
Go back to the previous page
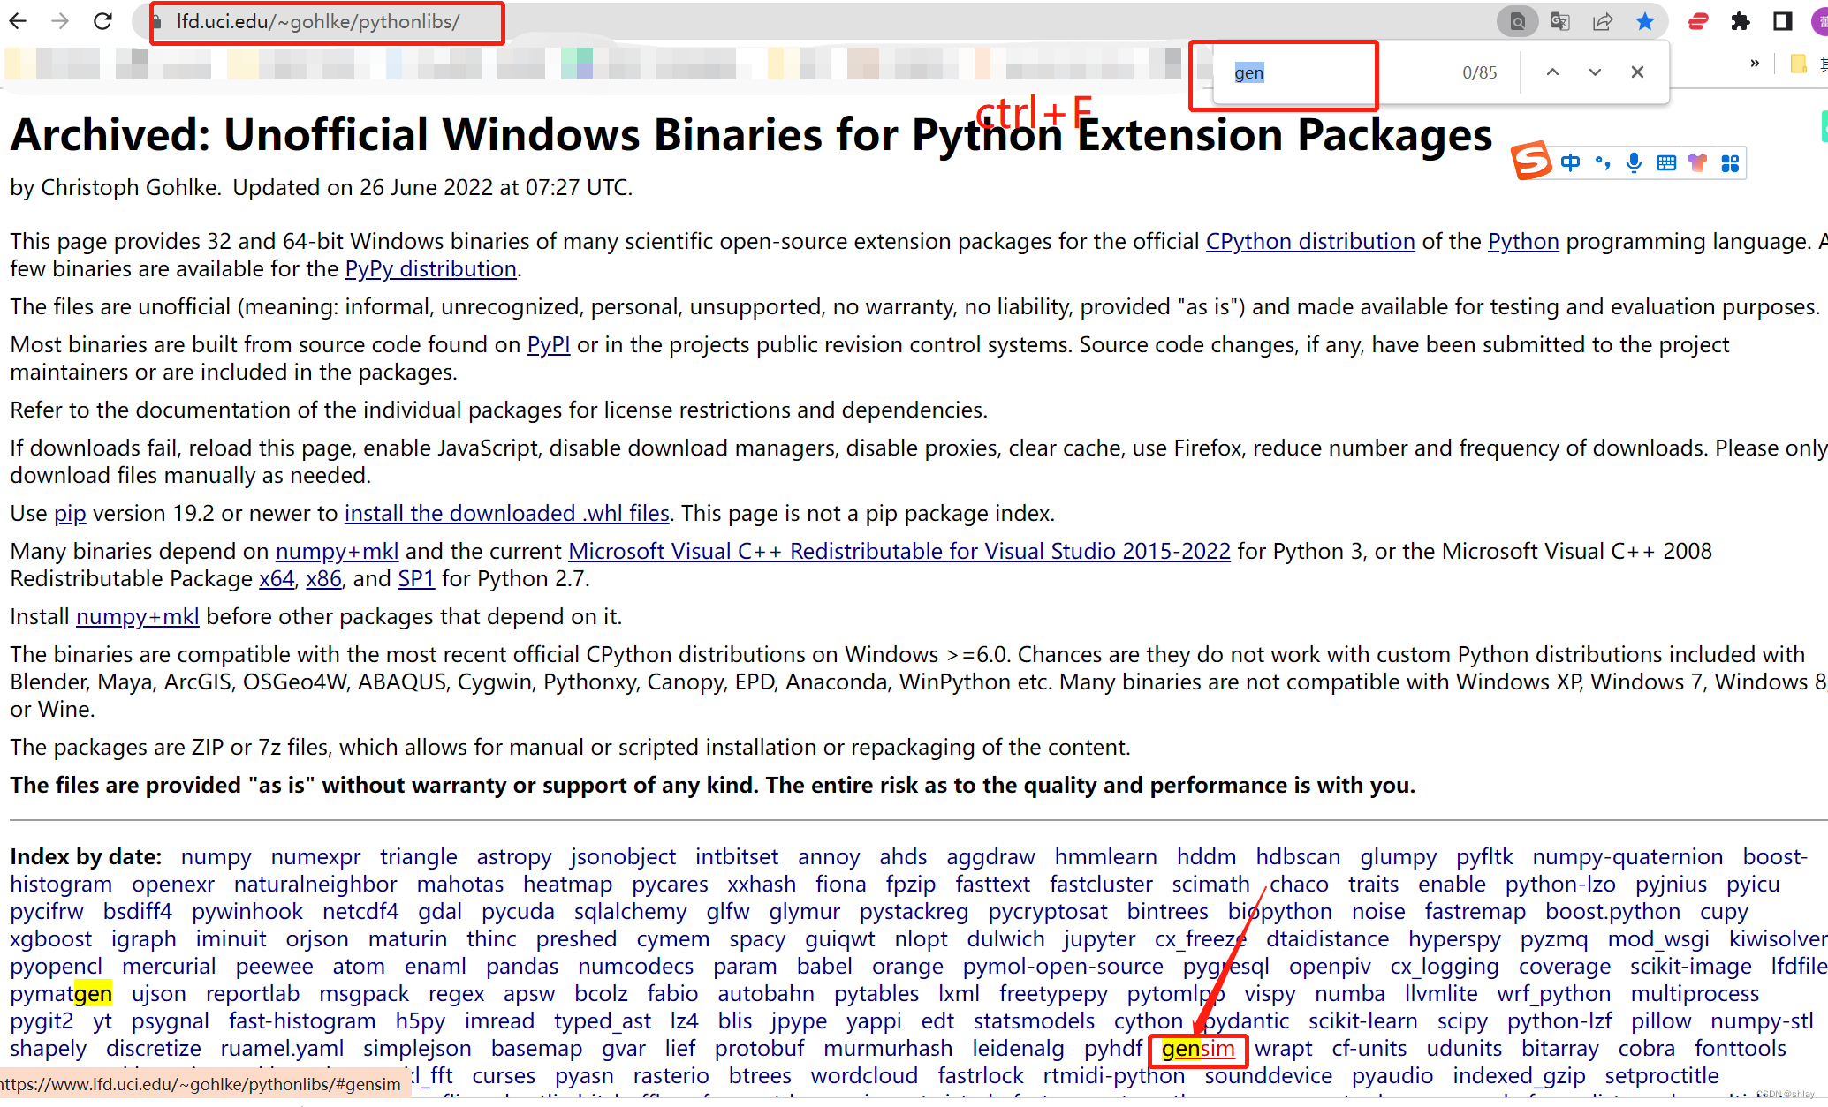[18, 21]
